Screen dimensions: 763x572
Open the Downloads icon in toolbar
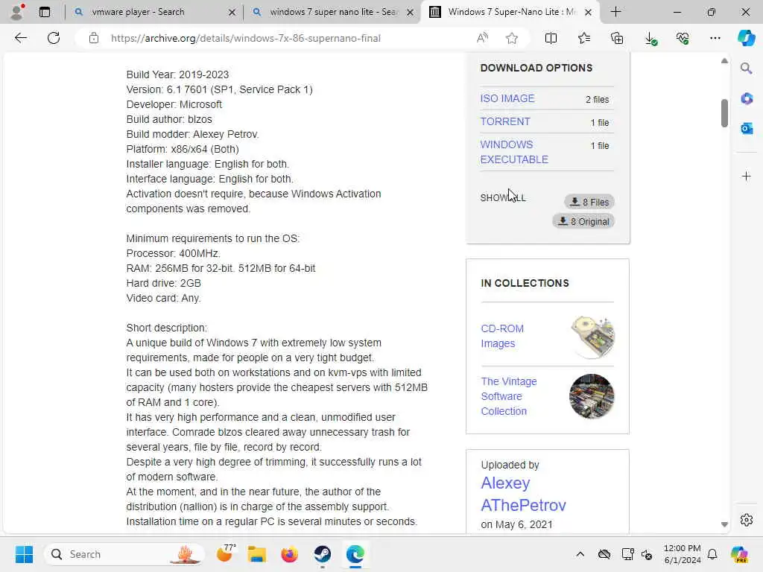[650, 38]
